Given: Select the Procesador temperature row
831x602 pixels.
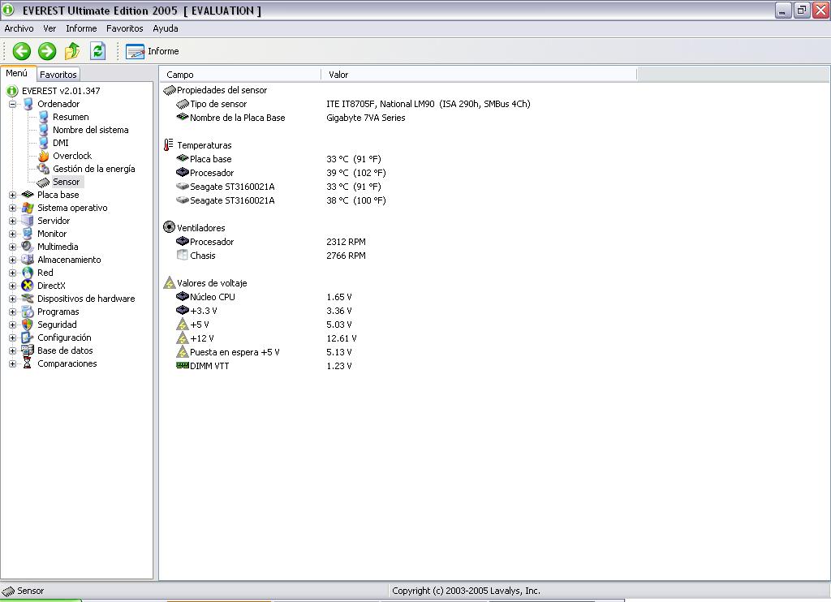Looking at the screenshot, I should click(x=212, y=173).
